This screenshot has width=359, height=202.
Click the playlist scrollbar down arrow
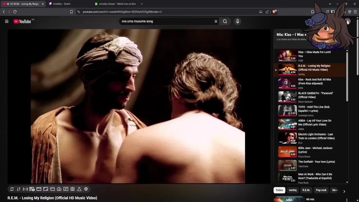tap(347, 182)
